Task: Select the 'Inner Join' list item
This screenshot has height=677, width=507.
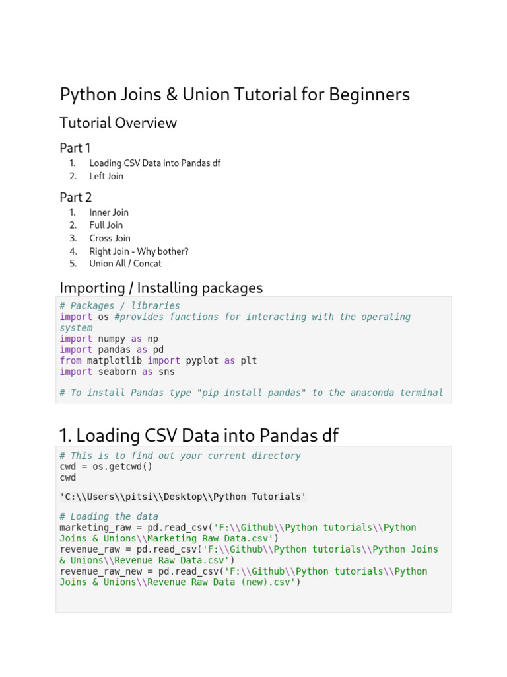Action: pyautogui.click(x=109, y=212)
